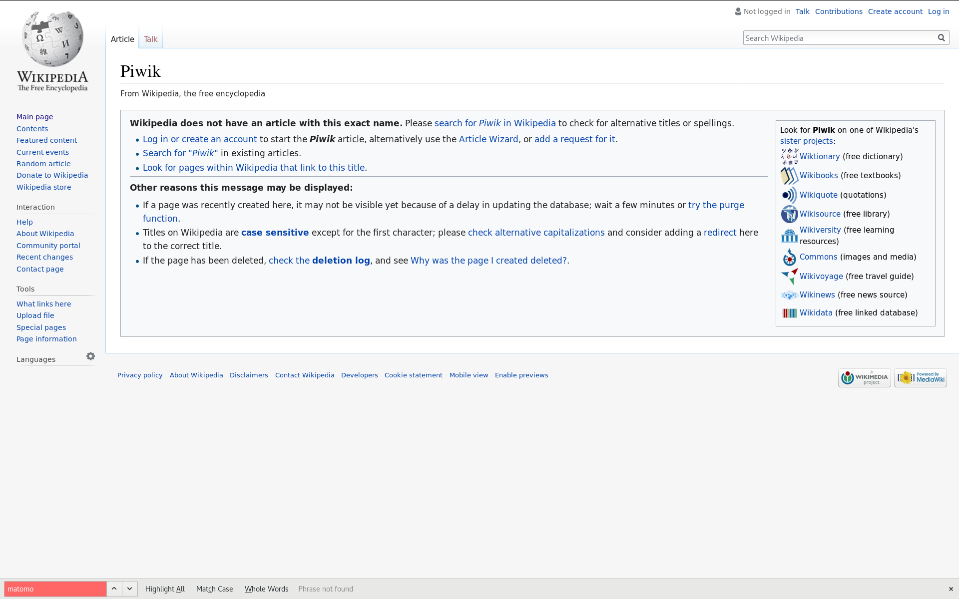Click the Powered by MediaWiki badge

pos(920,378)
